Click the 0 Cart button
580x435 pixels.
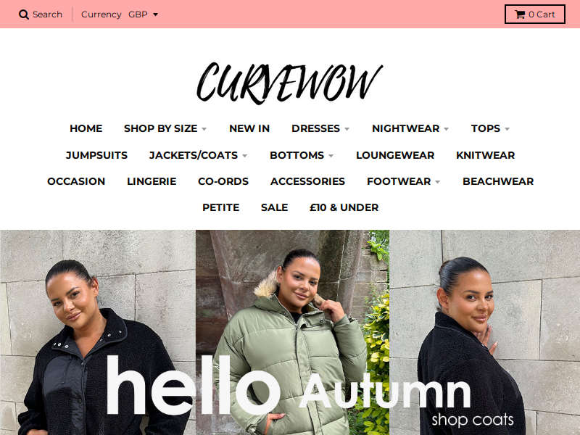click(535, 14)
